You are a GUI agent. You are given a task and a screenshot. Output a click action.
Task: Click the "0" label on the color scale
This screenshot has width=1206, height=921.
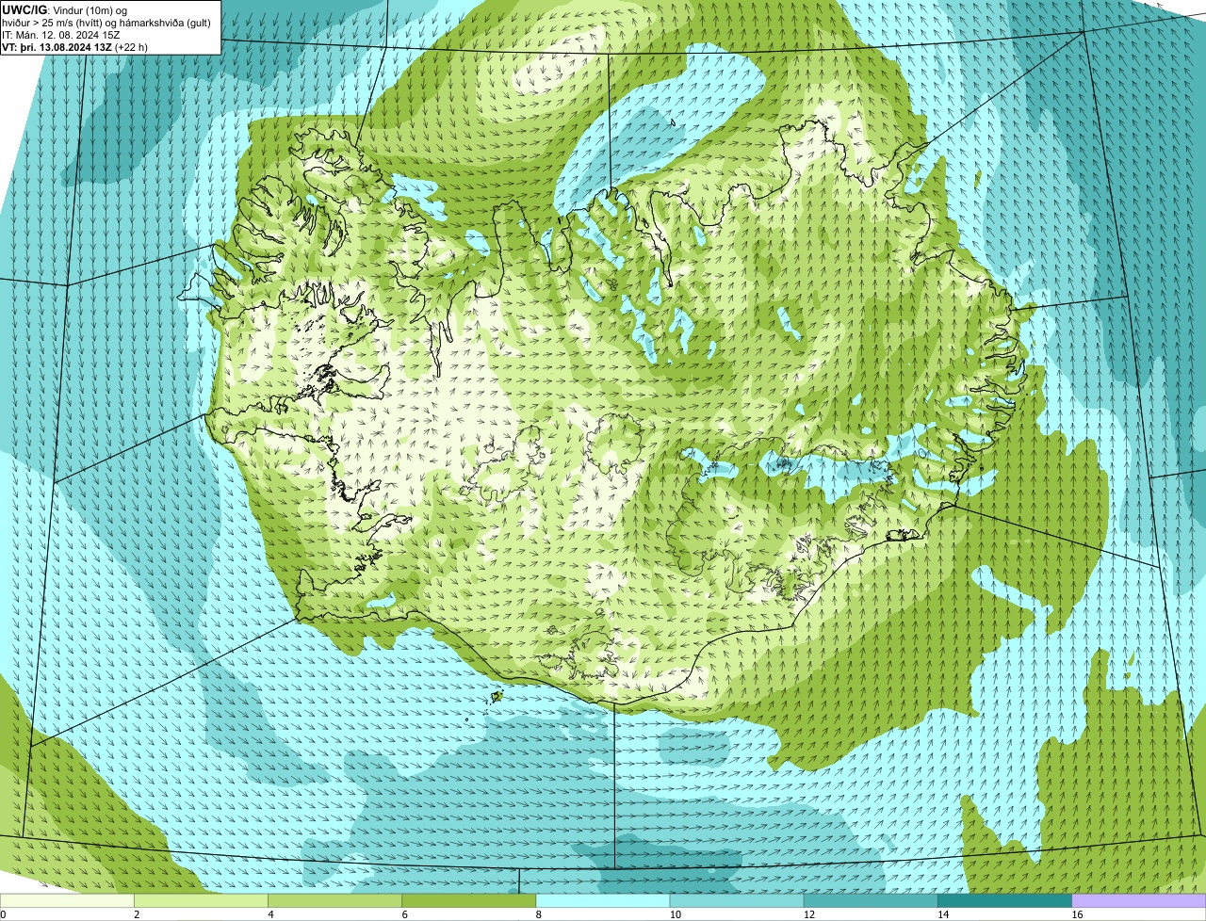coord(3,914)
